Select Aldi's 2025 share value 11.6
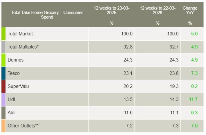This screenshot has height=135, width=206. click(128, 113)
